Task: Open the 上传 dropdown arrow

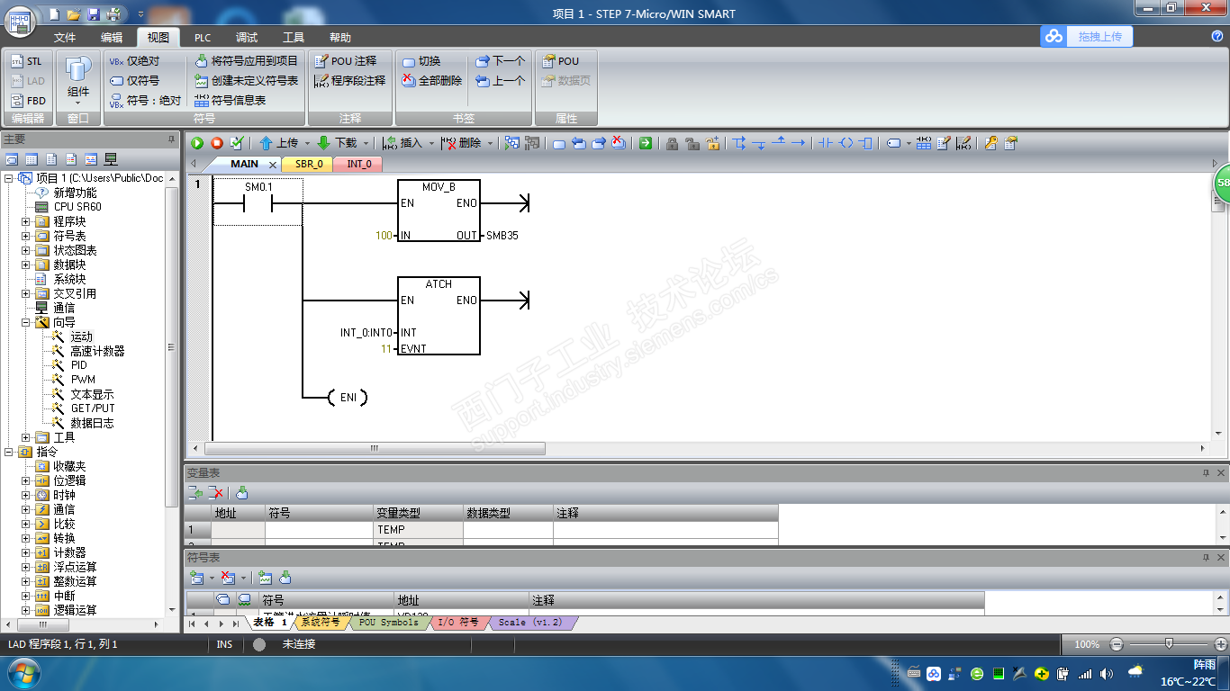Action: 307,143
